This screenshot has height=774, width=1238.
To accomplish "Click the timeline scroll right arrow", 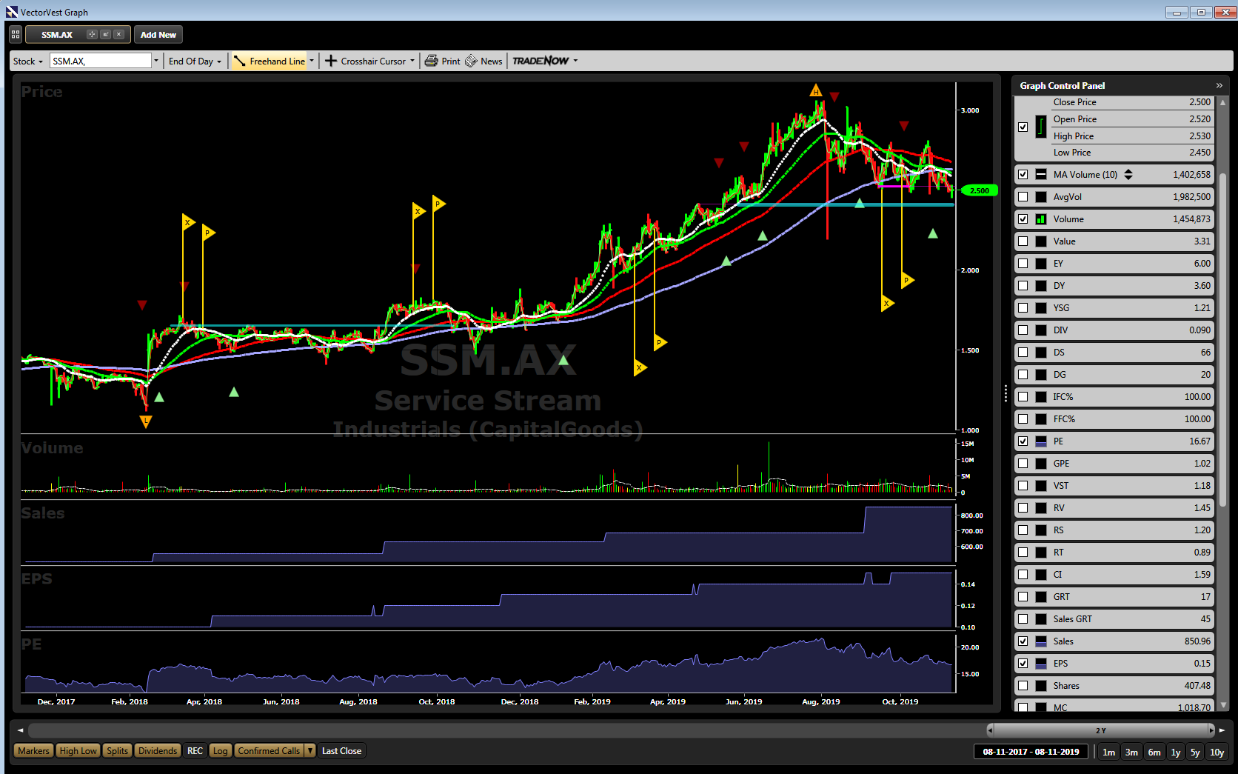I will click(1222, 730).
